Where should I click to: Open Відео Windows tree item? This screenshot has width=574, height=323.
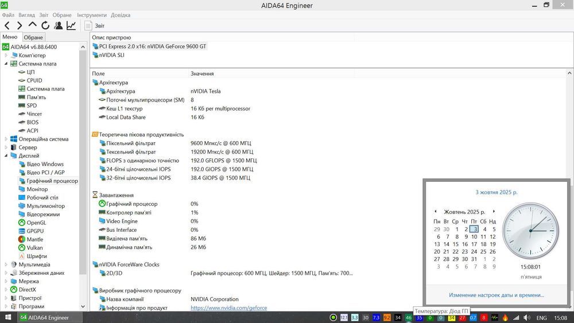(x=45, y=164)
